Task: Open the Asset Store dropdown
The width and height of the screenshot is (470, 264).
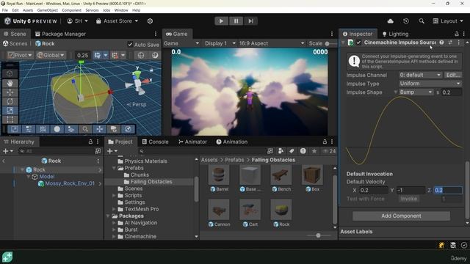Action: [x=117, y=21]
